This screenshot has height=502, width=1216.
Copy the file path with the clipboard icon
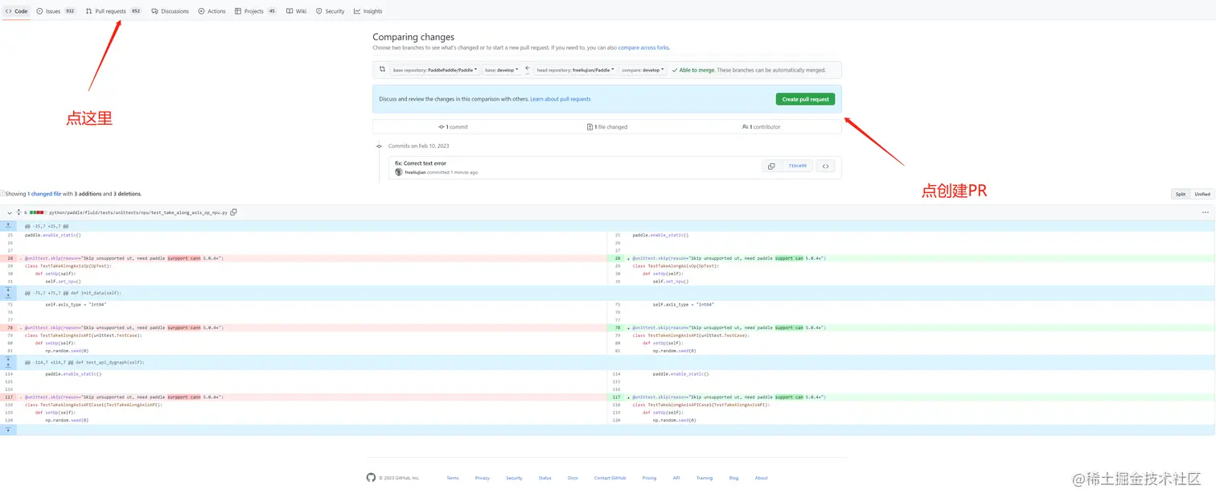click(234, 212)
